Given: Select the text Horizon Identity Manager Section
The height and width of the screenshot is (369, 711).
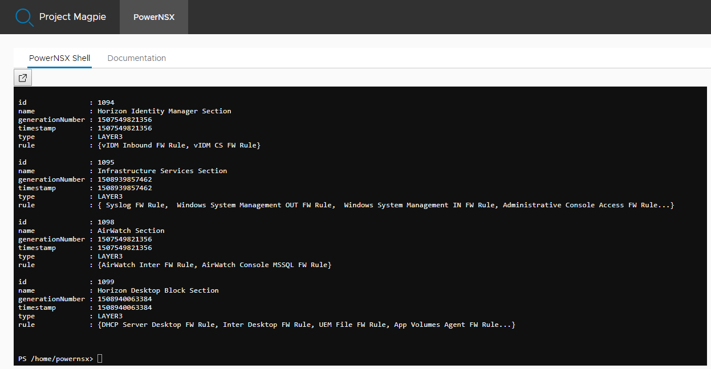Looking at the screenshot, I should tap(164, 111).
